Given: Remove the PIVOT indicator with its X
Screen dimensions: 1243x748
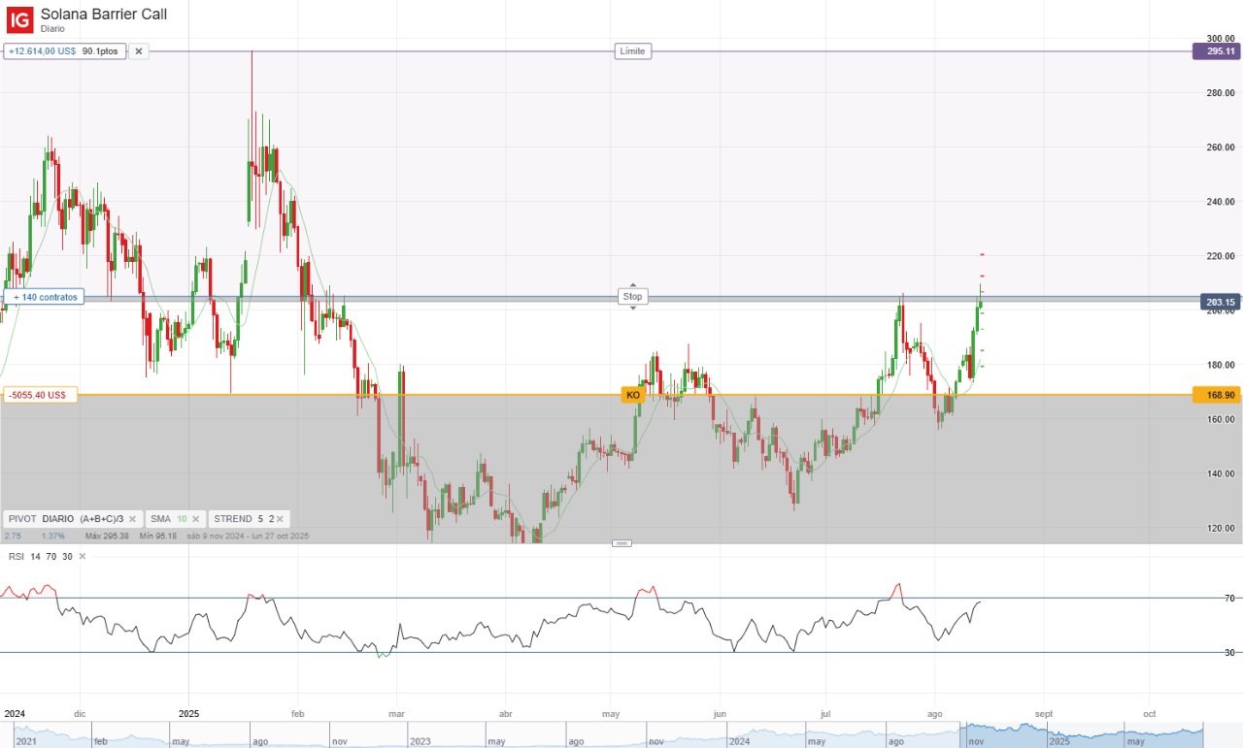Looking at the screenshot, I should pos(133,519).
